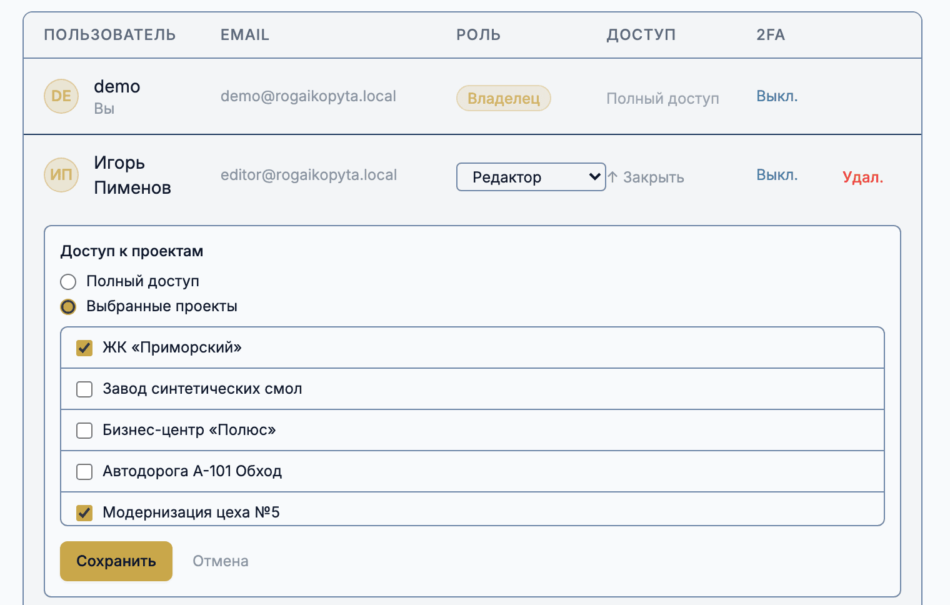Screen dimensions: 950x605
Task: Toggle 2FA Выкл. for demo user
Action: [777, 96]
